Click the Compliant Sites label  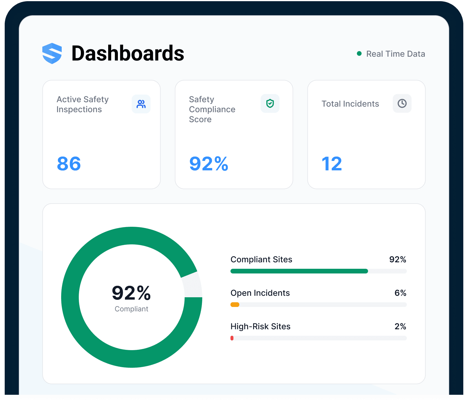[x=261, y=259]
